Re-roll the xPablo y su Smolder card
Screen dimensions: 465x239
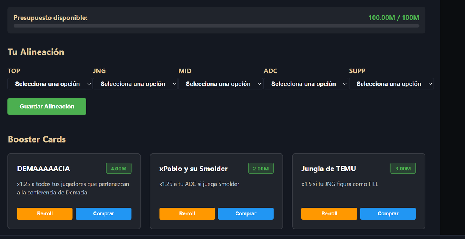[x=187, y=213]
